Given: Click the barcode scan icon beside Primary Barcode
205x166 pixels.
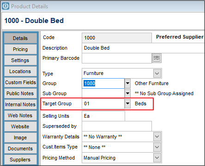Looking at the screenshot, I should [x=157, y=58].
